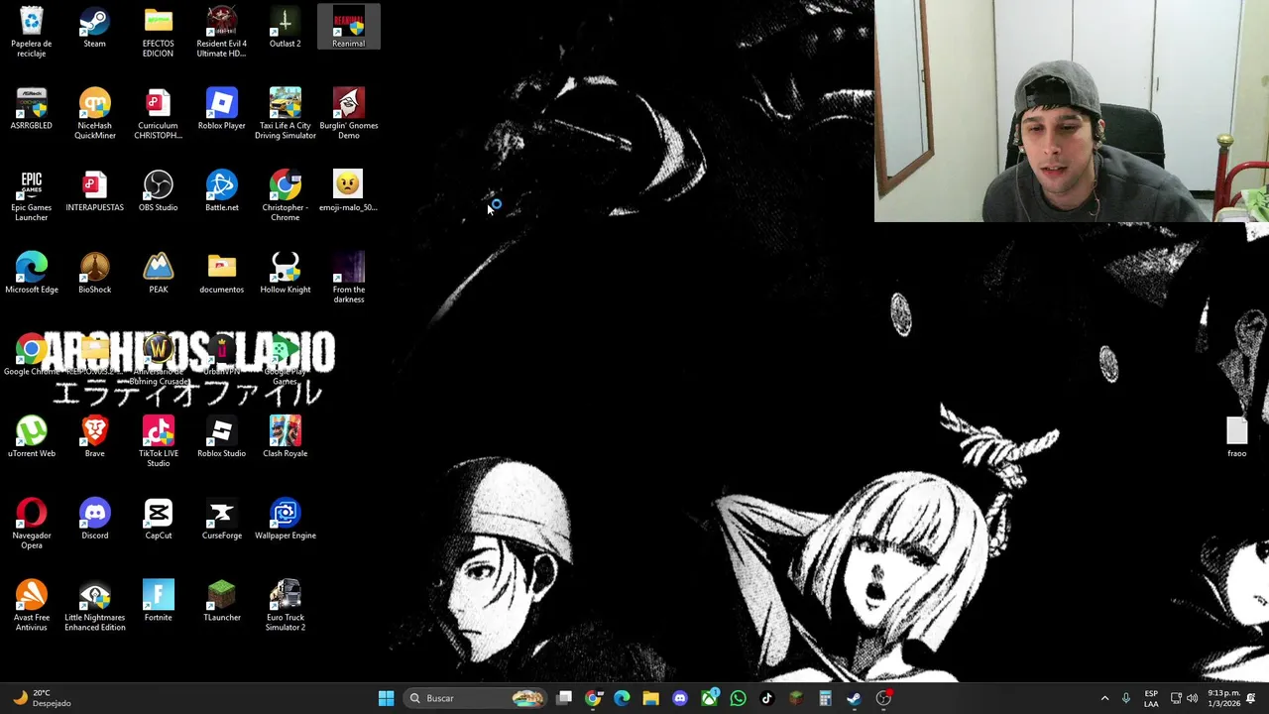Open volume control in system tray
The height and width of the screenshot is (714, 1269).
click(x=1193, y=698)
